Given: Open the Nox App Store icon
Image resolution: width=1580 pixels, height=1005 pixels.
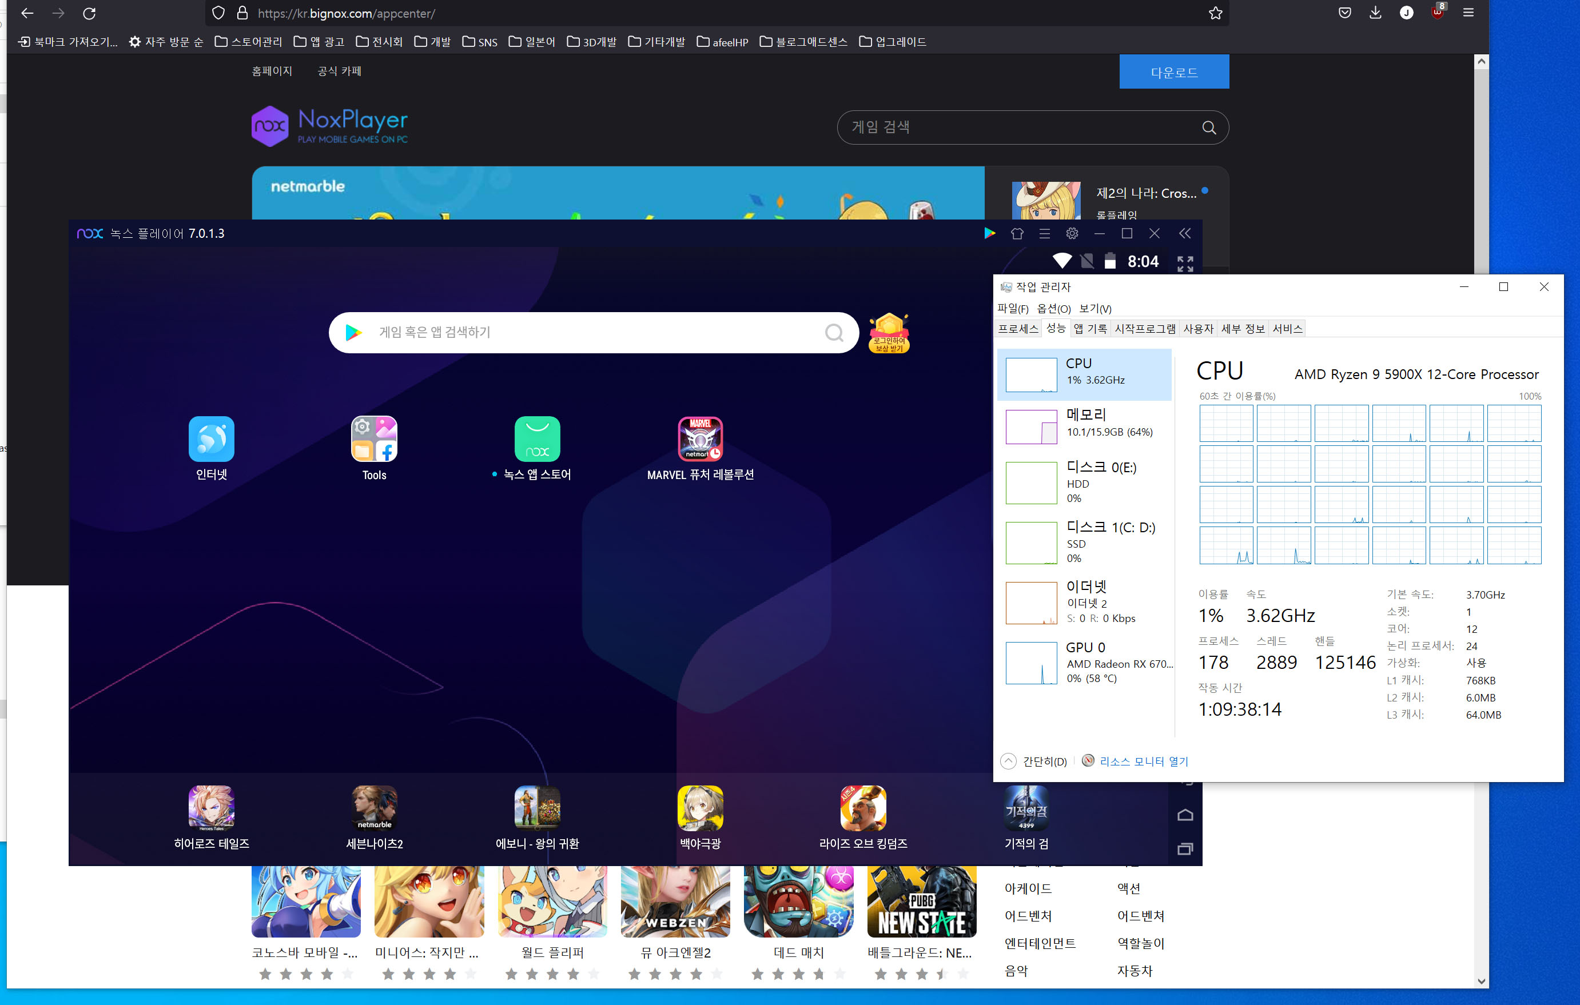Looking at the screenshot, I should point(537,439).
